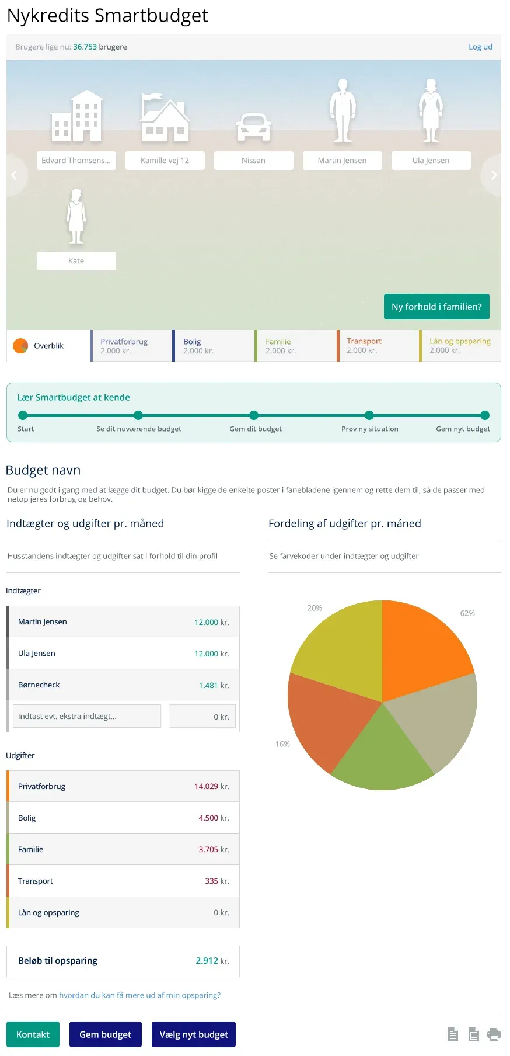Viewport: 510px width, 1056px height.
Task: Click the Edvard Thomsens... label button
Action: [76, 161]
